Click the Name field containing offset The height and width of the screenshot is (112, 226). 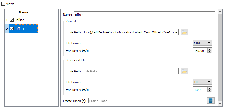(x=144, y=15)
